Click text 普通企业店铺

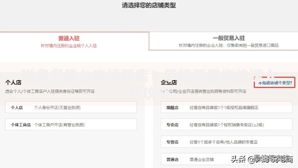click(x=202, y=160)
